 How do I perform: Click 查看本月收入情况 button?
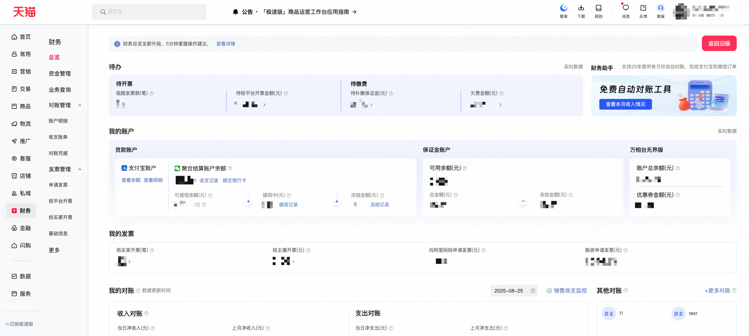pos(625,104)
